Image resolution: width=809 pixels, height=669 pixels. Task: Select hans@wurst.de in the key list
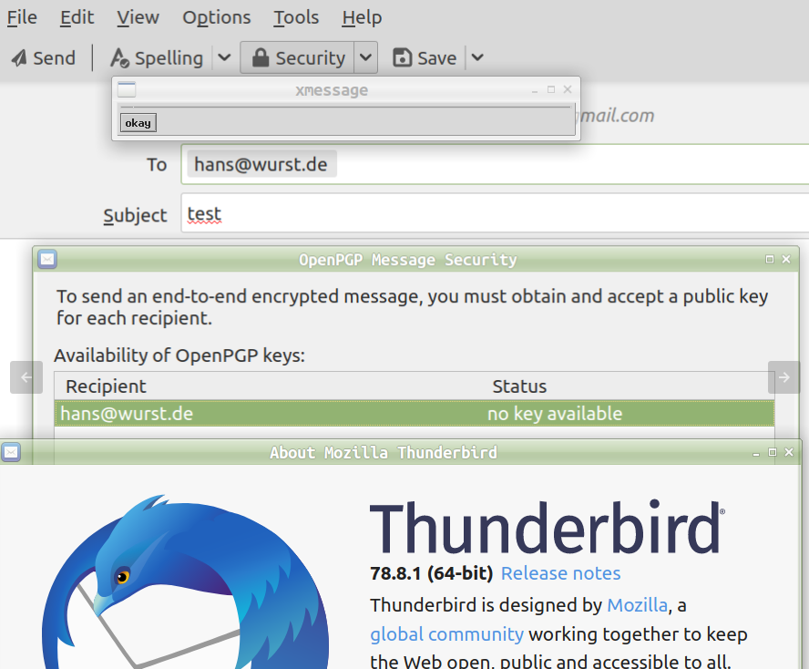127,414
